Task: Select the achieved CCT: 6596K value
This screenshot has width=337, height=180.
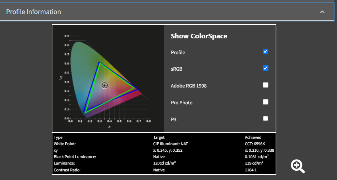Action: (x=257, y=144)
